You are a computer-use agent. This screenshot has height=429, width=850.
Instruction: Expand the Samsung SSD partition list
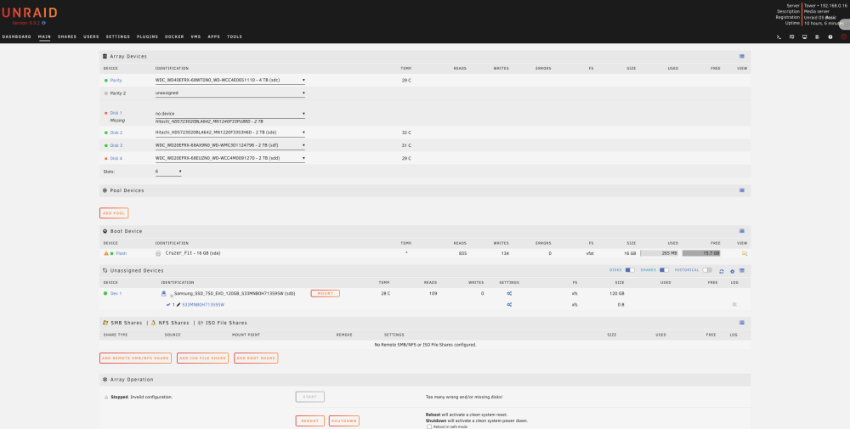click(x=172, y=296)
